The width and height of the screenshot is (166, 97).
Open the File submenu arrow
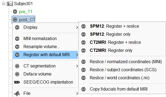[x=77, y=94]
